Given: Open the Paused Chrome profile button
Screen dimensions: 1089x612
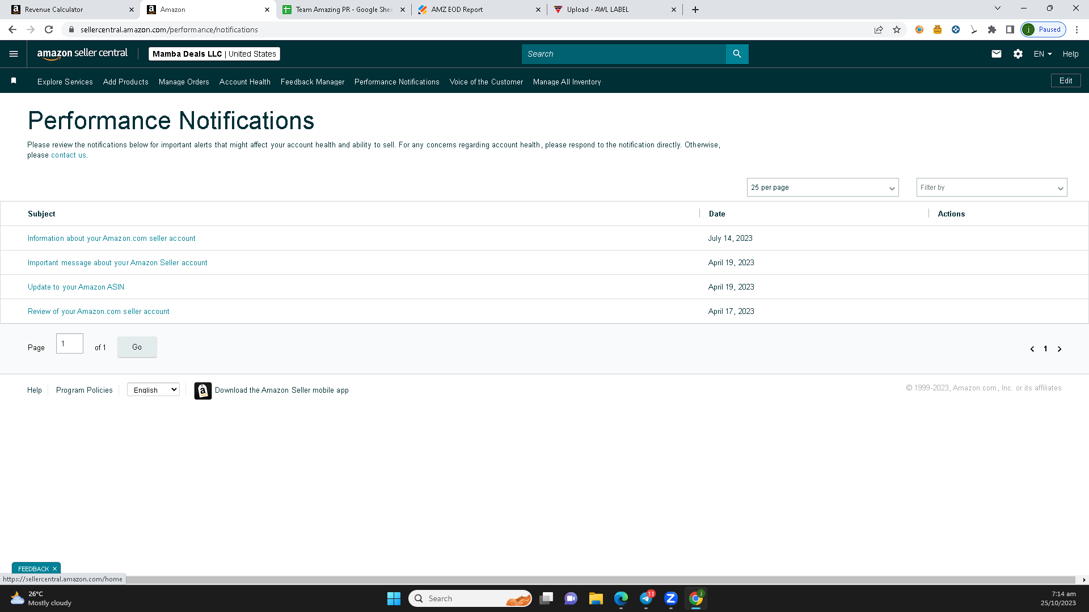Looking at the screenshot, I should coord(1044,29).
